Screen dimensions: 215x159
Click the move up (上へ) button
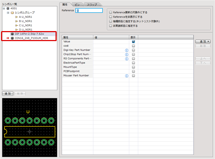coord(203,59)
